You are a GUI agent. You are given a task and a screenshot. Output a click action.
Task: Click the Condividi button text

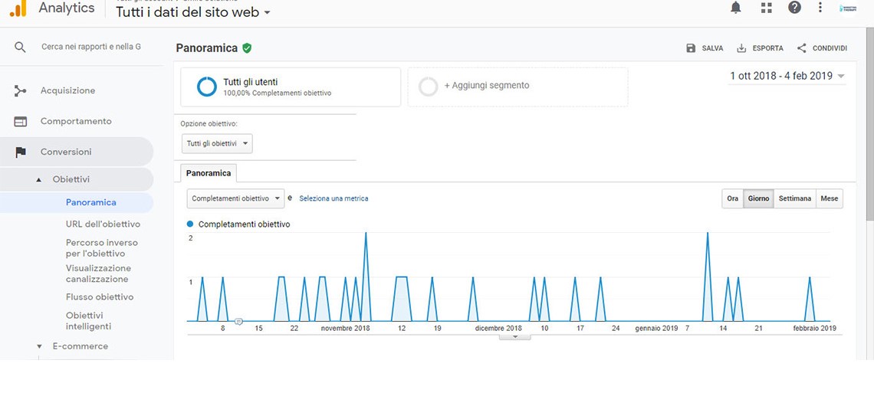click(830, 48)
